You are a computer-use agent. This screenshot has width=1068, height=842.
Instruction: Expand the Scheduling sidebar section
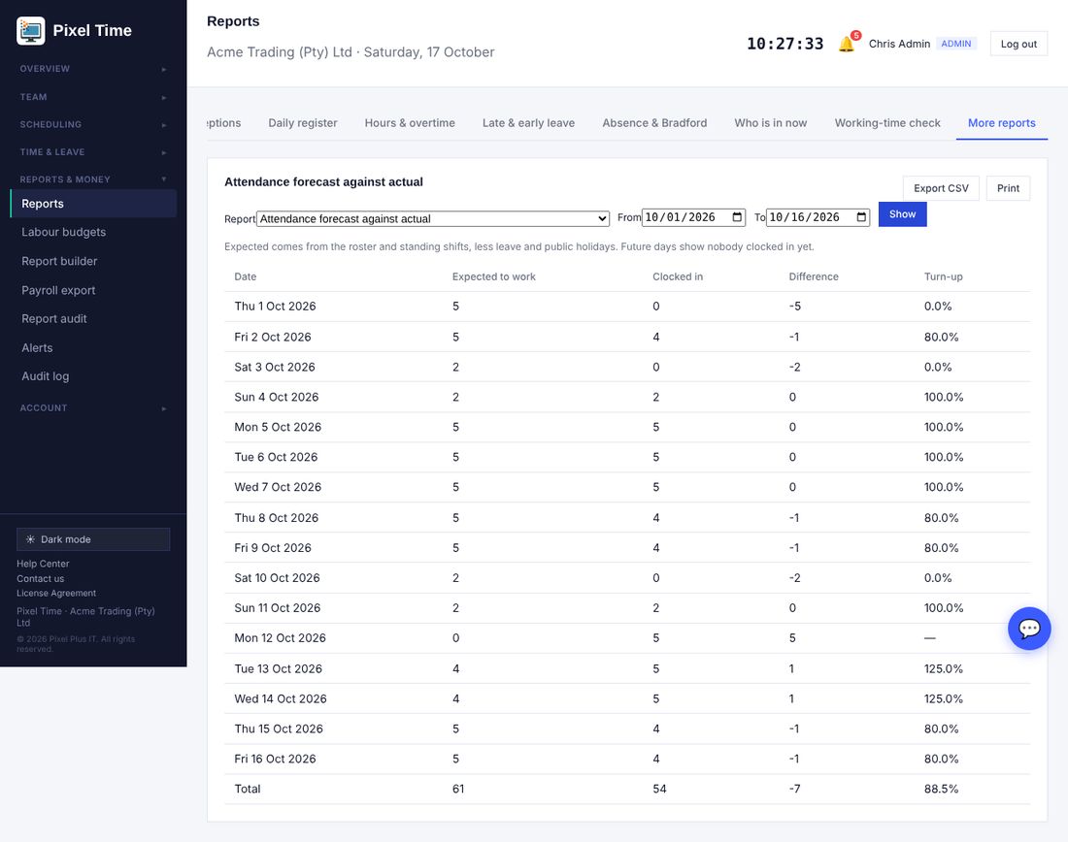point(93,124)
